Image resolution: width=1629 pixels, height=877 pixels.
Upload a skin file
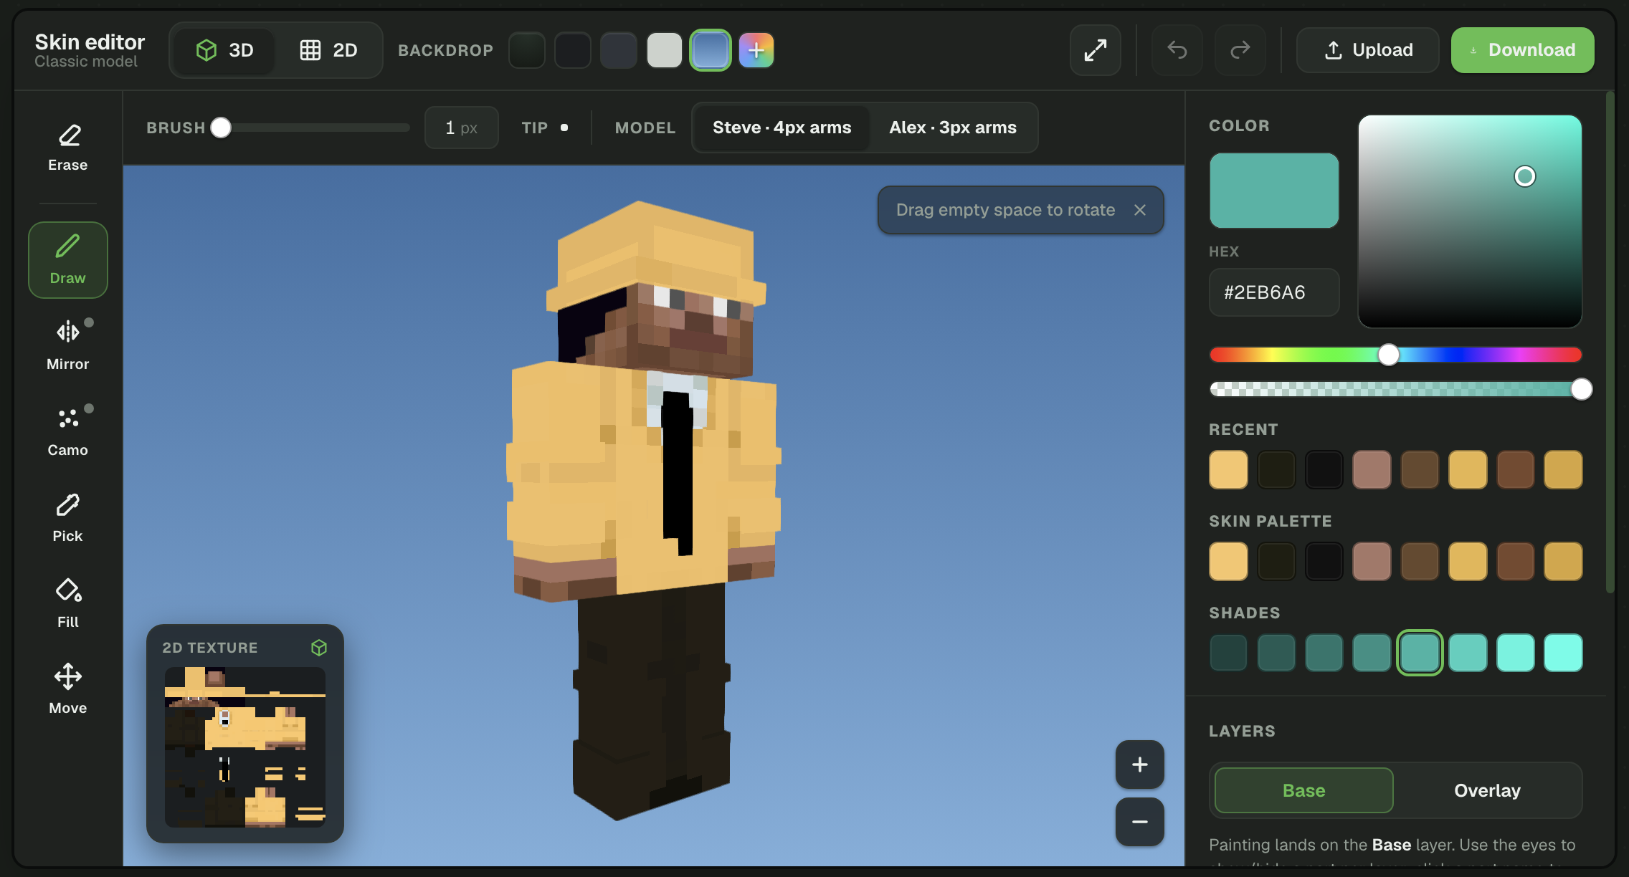tap(1367, 50)
